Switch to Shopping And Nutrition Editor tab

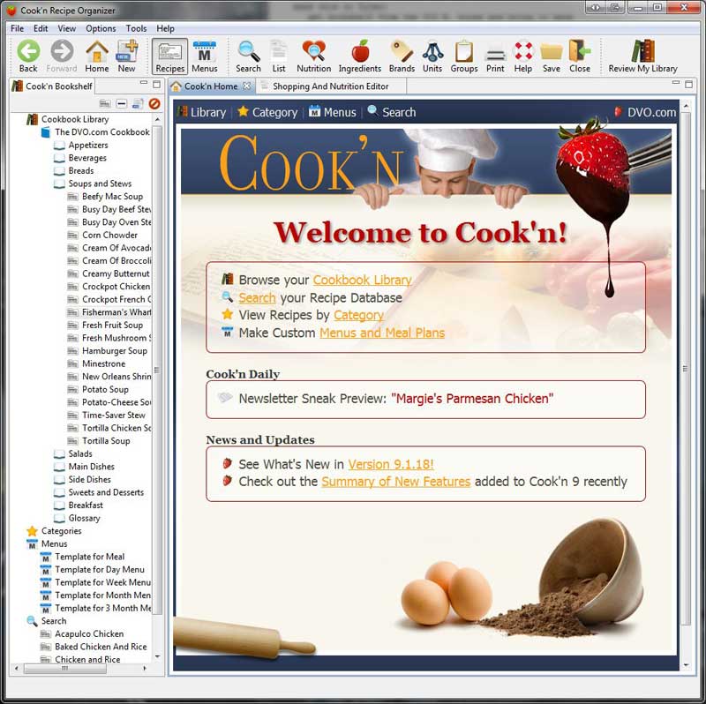[x=330, y=86]
